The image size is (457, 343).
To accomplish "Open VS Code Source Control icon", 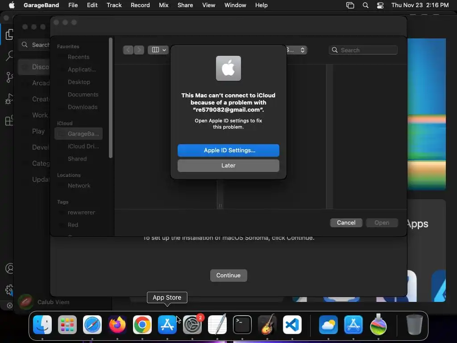I will 9,77.
